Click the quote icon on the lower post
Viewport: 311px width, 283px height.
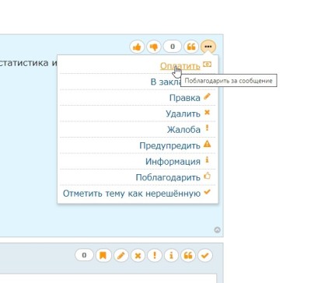[x=188, y=256]
